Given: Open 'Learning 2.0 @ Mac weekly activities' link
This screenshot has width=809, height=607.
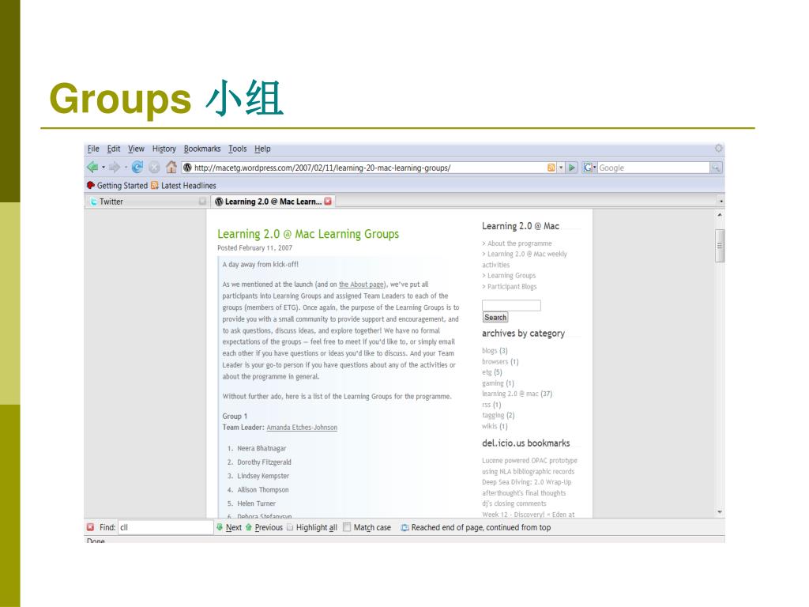Looking at the screenshot, I should [525, 259].
